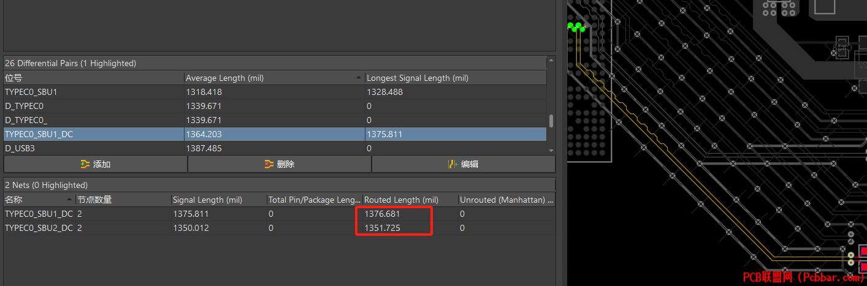Select the D_TYPEC0 differential pair row

tap(275, 106)
